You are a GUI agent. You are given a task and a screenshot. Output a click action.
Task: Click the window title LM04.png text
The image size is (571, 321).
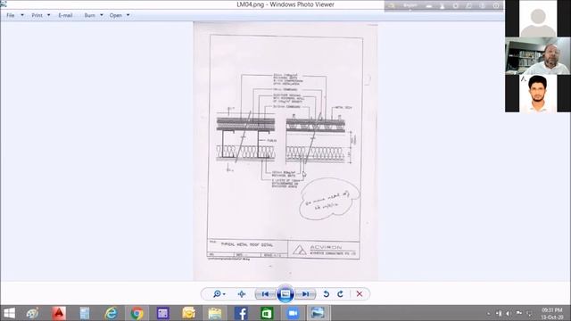285,4
